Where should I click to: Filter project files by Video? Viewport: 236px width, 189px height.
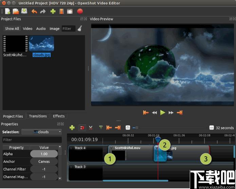point(28,29)
